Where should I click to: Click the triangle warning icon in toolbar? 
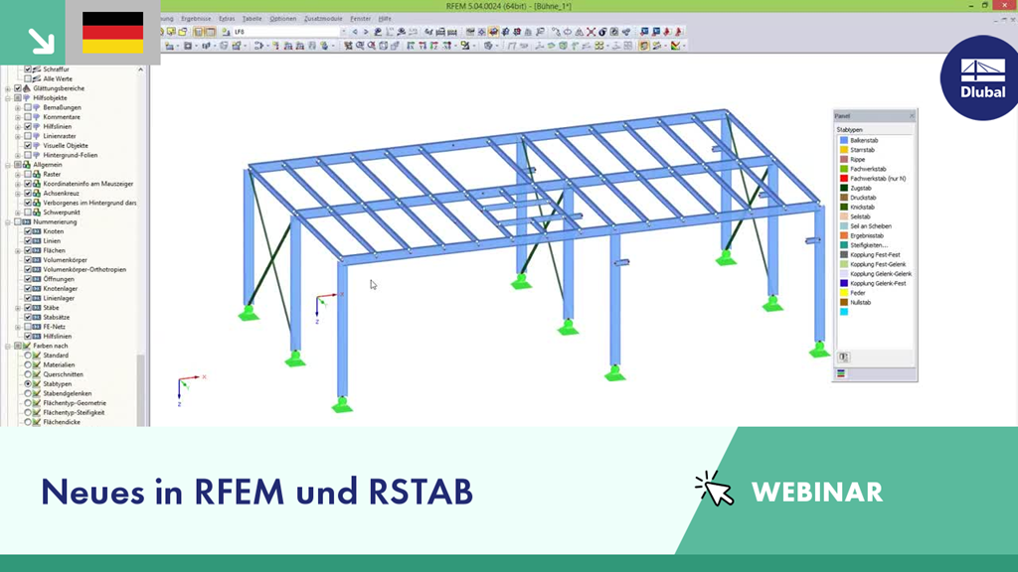tap(580, 32)
